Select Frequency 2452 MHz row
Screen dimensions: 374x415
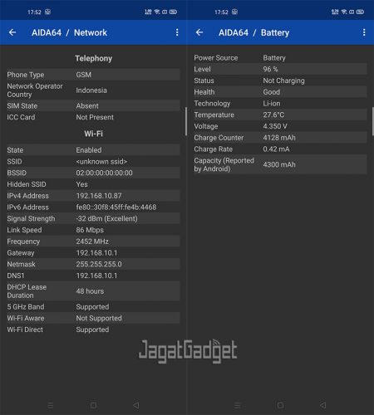[x=93, y=242]
